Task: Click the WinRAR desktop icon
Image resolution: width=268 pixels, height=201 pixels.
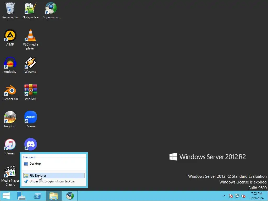Action: [30, 92]
